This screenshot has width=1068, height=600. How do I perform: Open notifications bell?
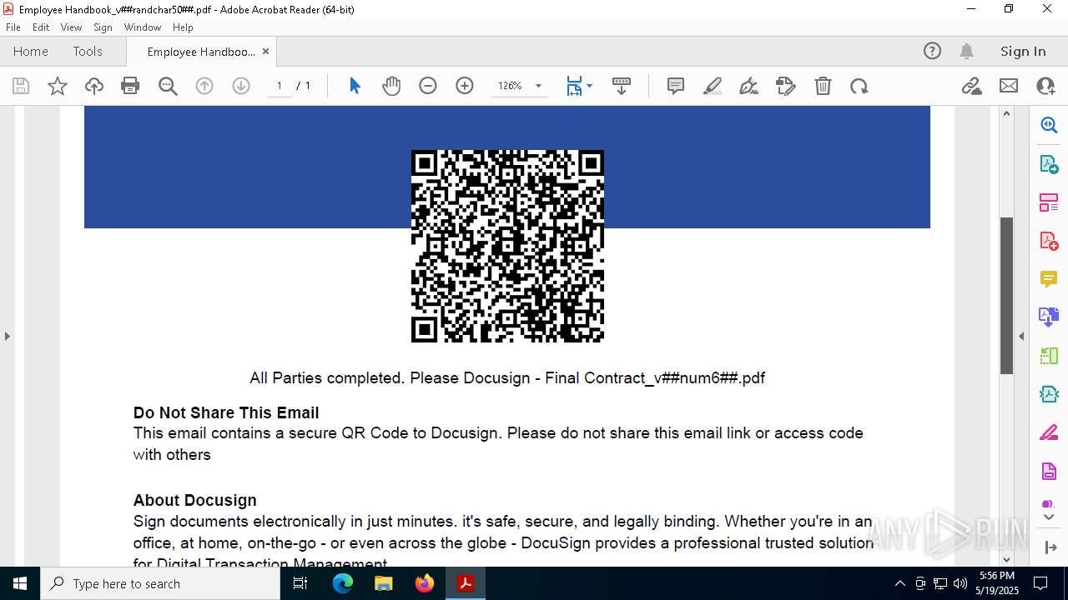(x=967, y=51)
